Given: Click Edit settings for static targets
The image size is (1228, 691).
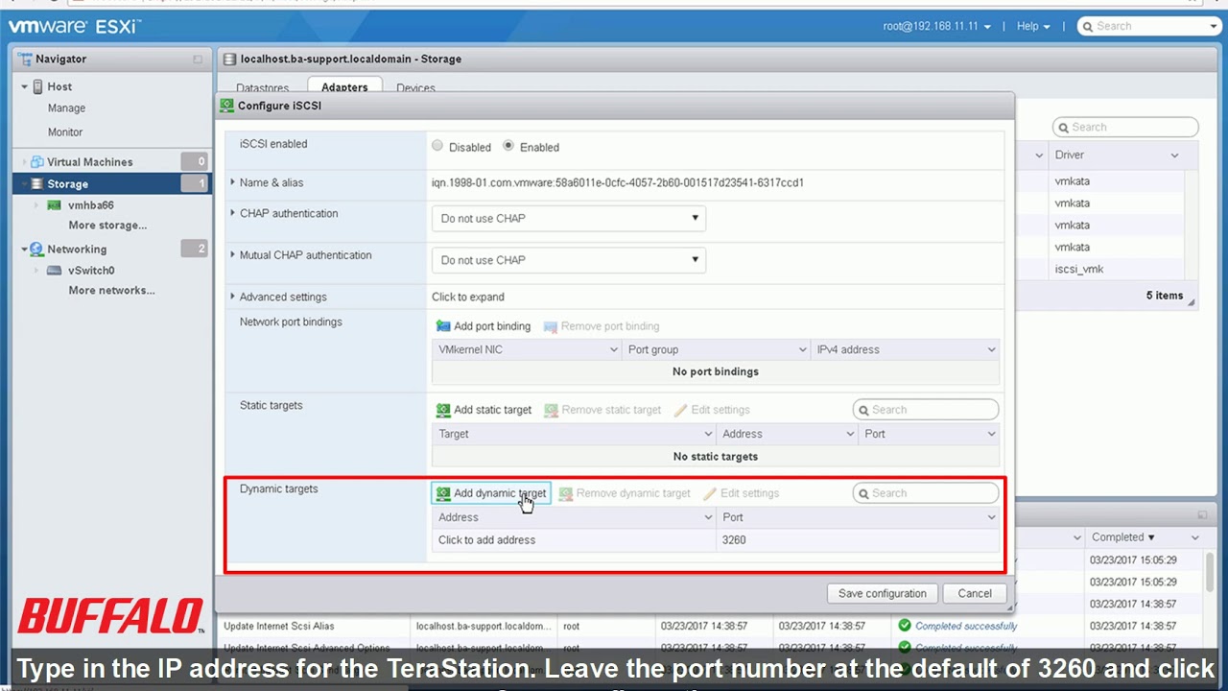Looking at the screenshot, I should point(712,410).
